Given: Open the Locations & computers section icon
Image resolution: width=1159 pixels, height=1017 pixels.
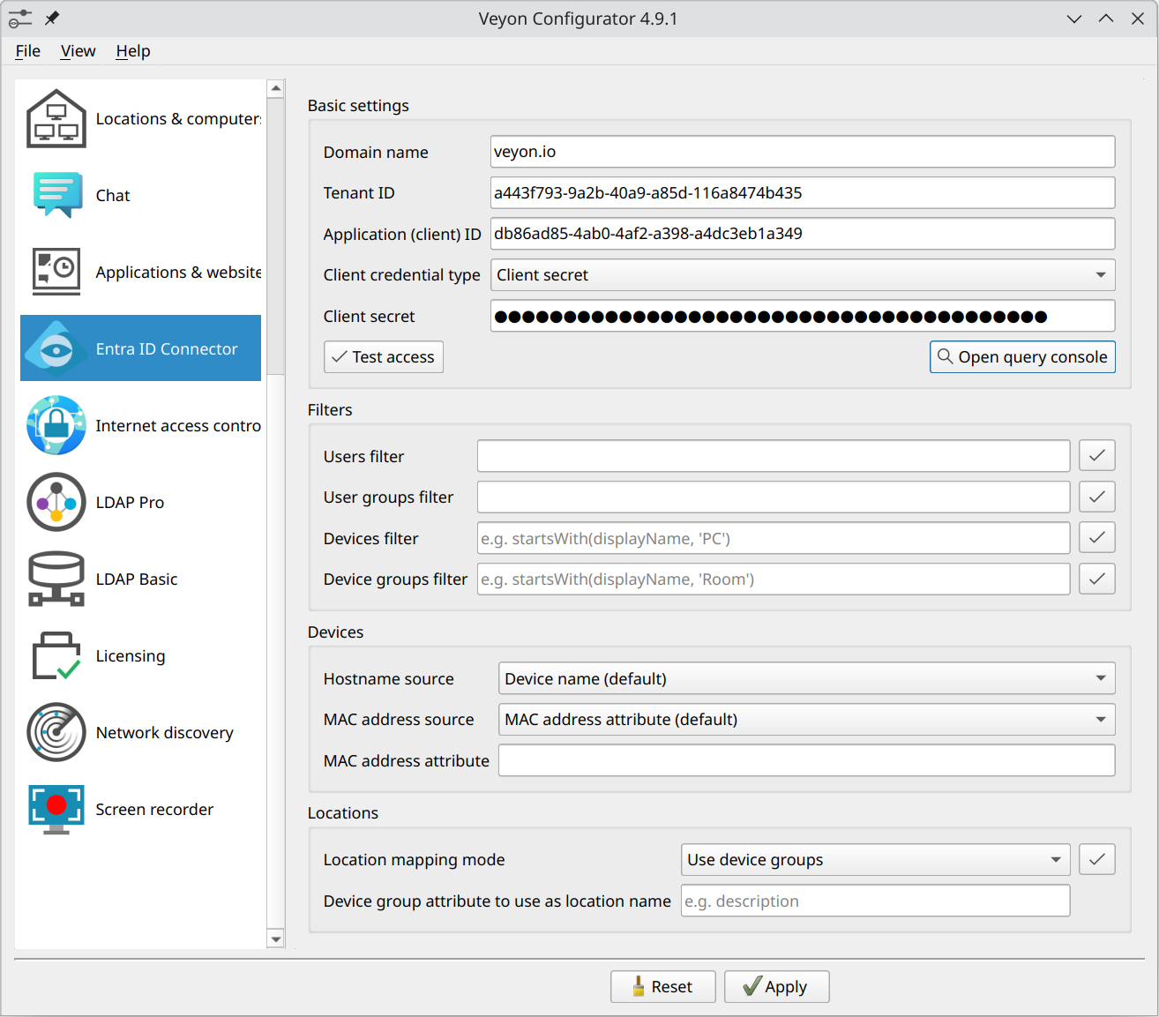Looking at the screenshot, I should [56, 119].
